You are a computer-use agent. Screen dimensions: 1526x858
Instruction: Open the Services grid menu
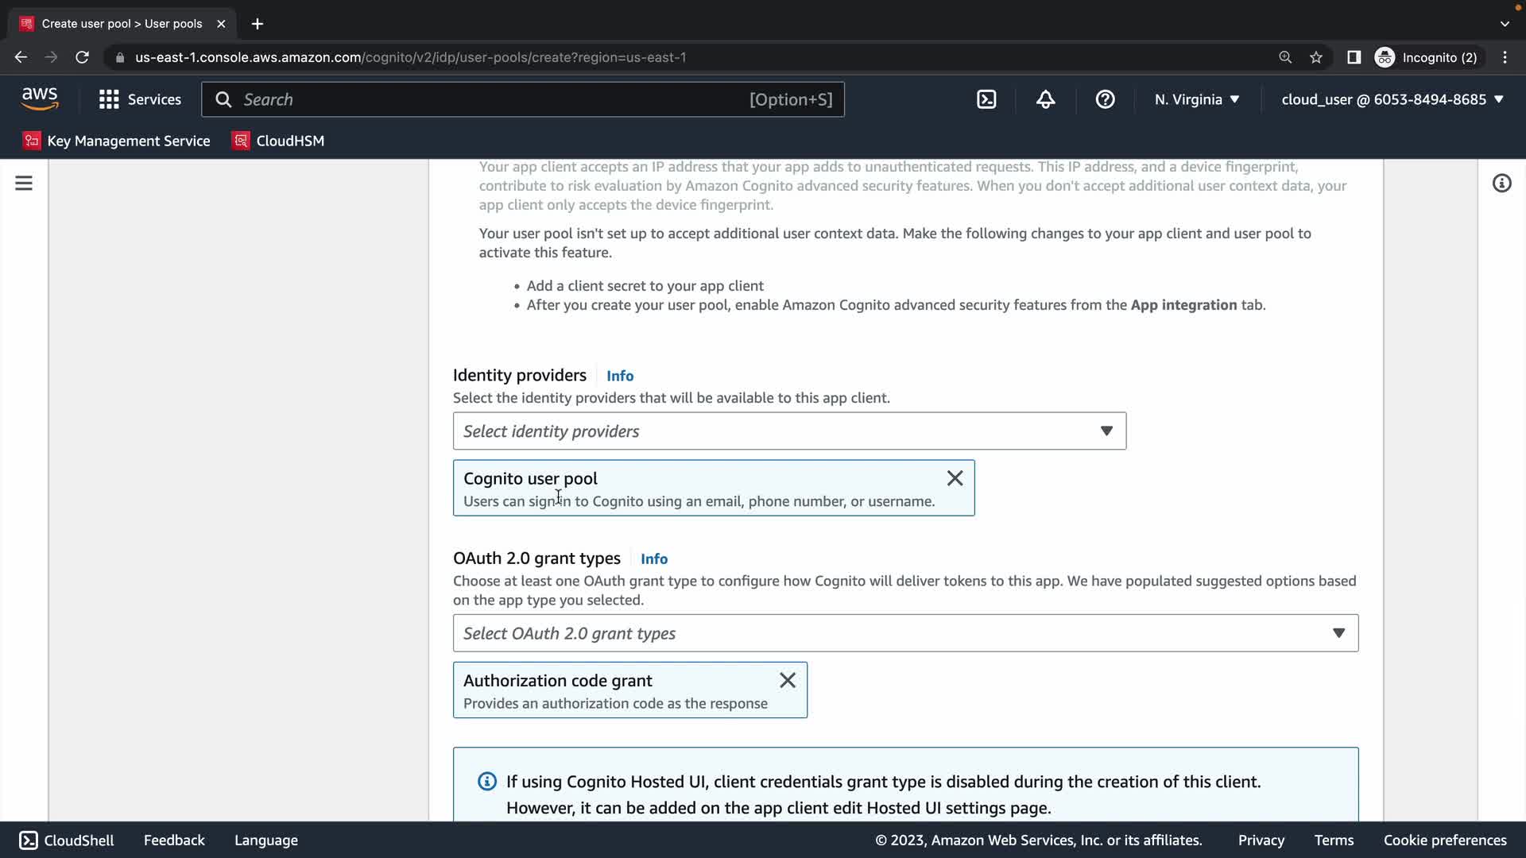coord(140,99)
